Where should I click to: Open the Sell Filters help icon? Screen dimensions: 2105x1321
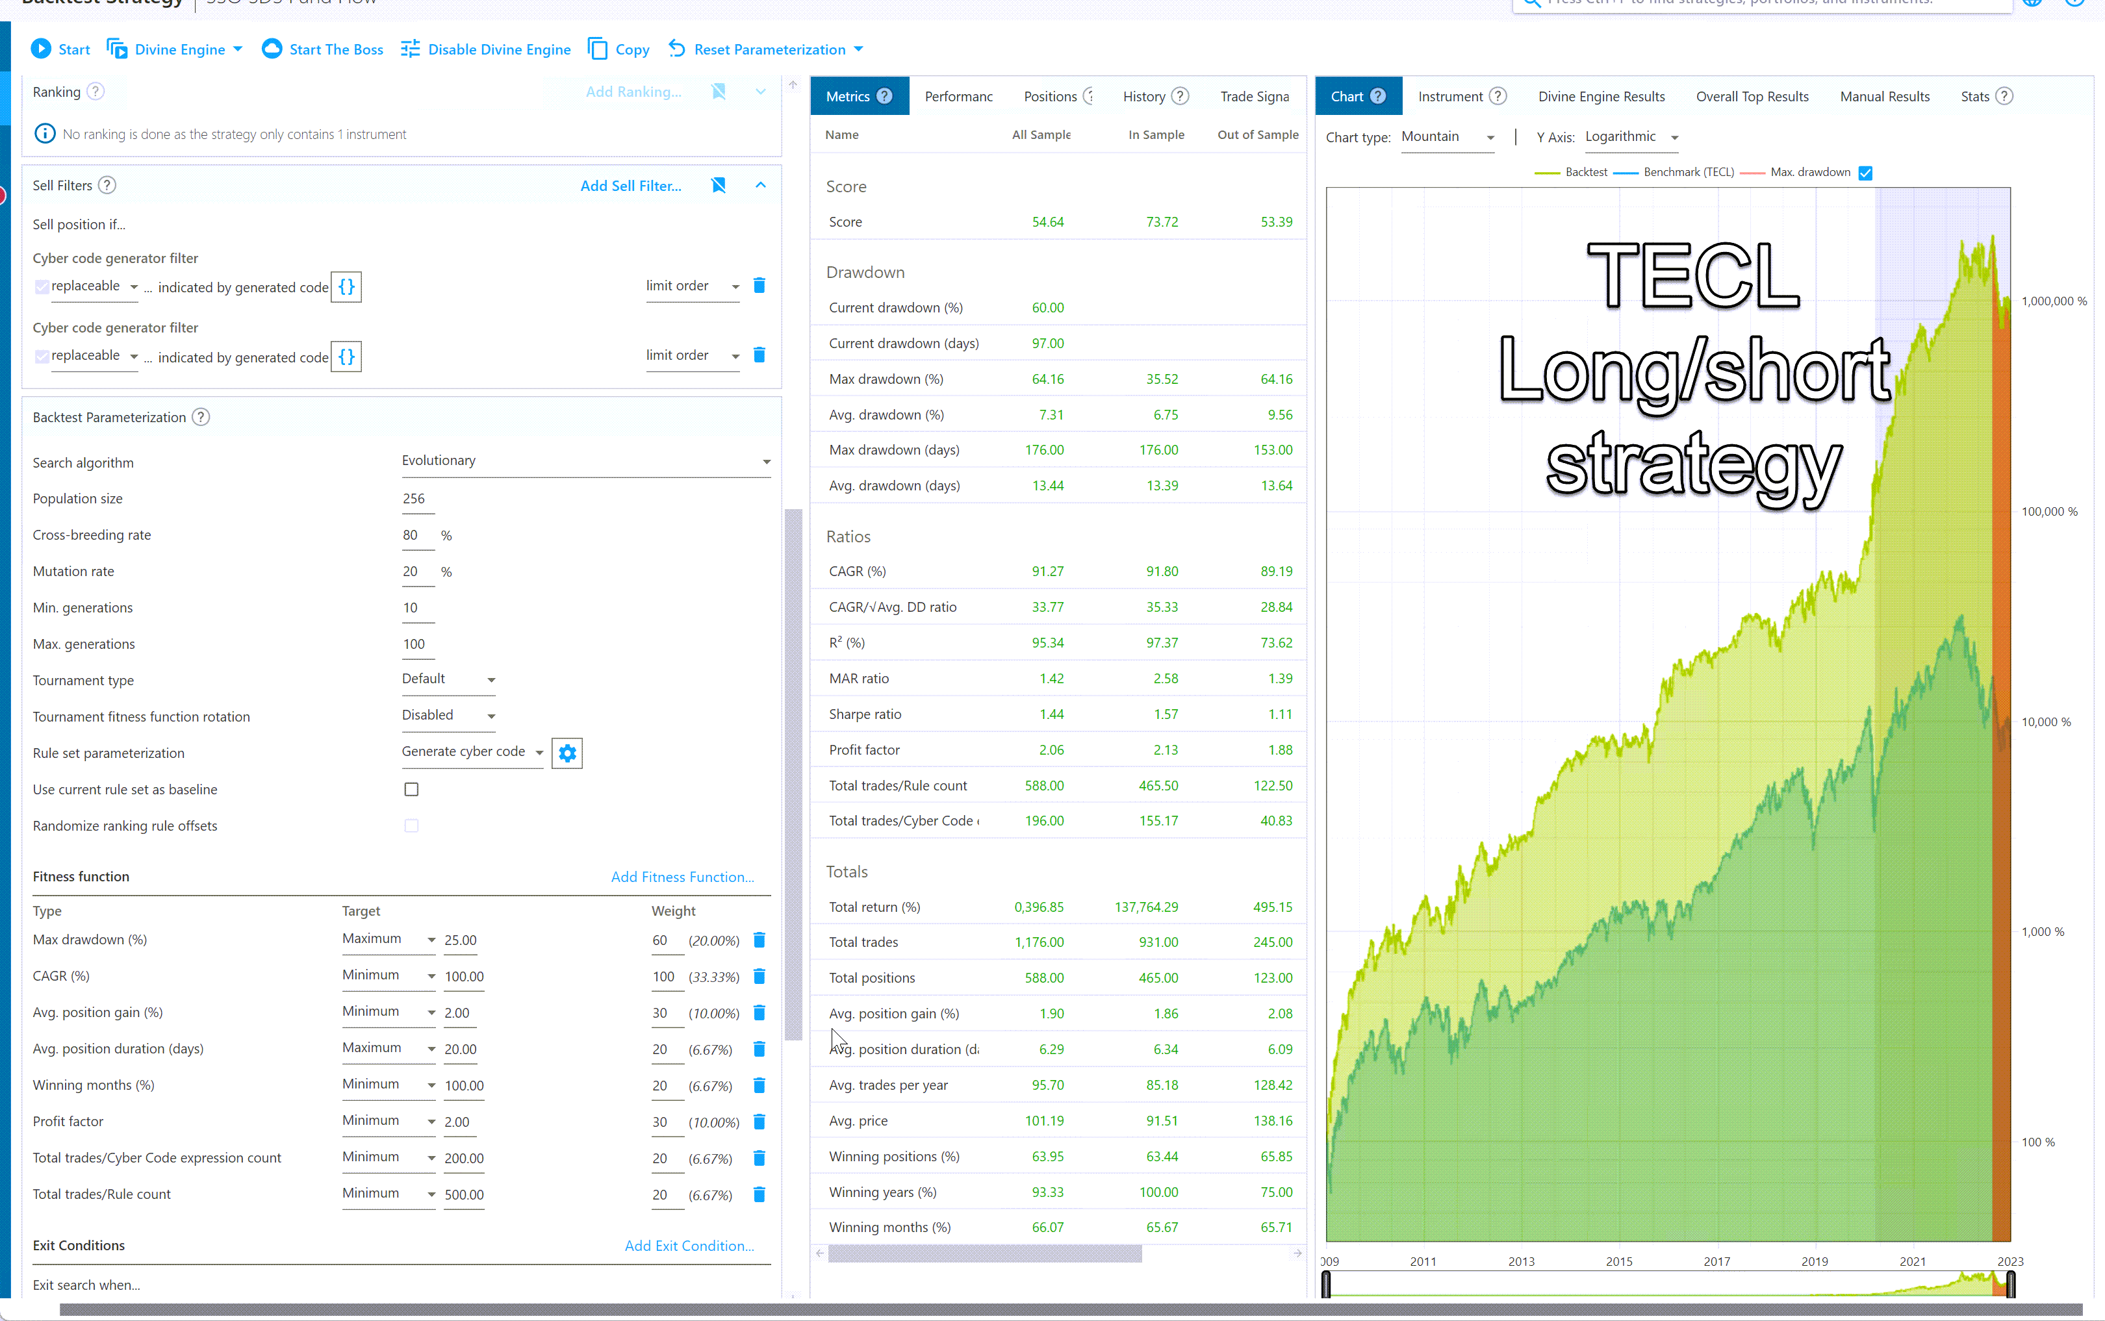click(107, 185)
